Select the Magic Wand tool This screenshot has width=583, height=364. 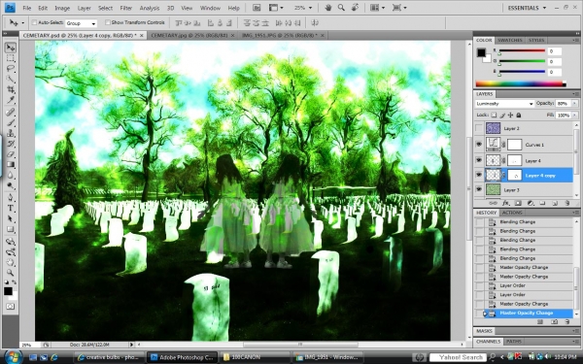point(11,79)
